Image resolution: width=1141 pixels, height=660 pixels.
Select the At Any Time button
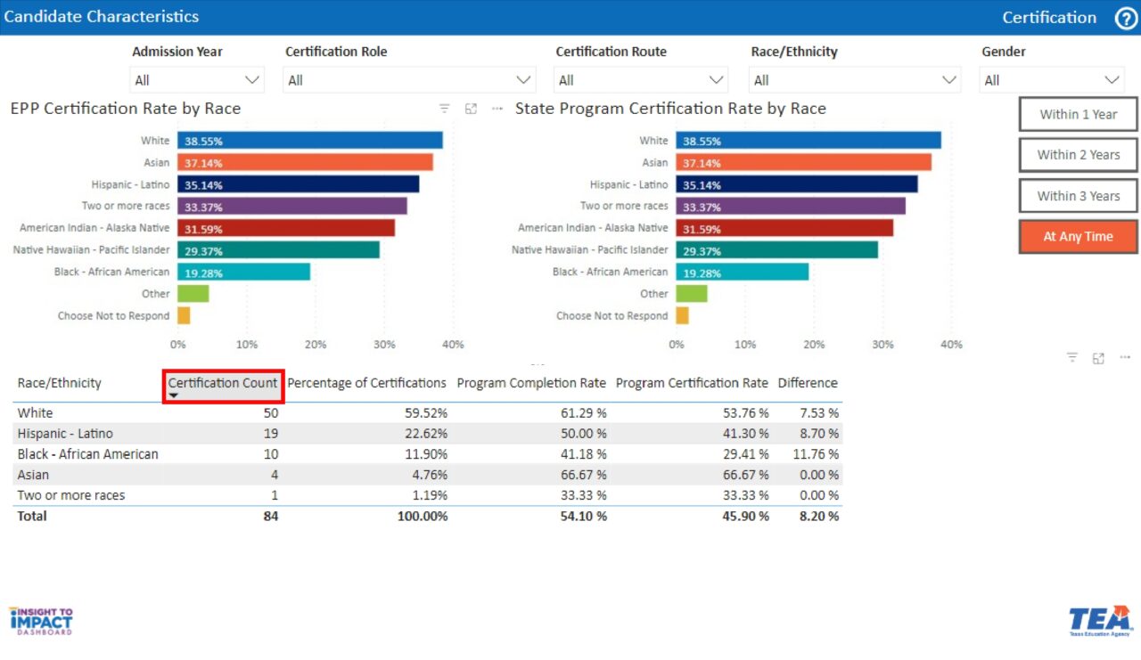click(x=1078, y=237)
